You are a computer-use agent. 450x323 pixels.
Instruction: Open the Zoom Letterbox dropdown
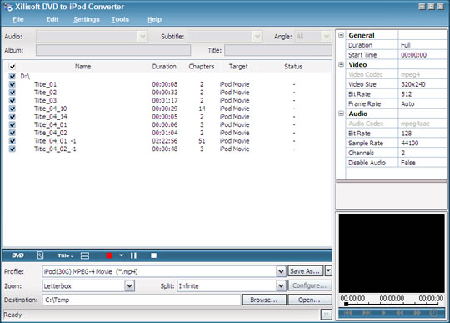(x=129, y=286)
